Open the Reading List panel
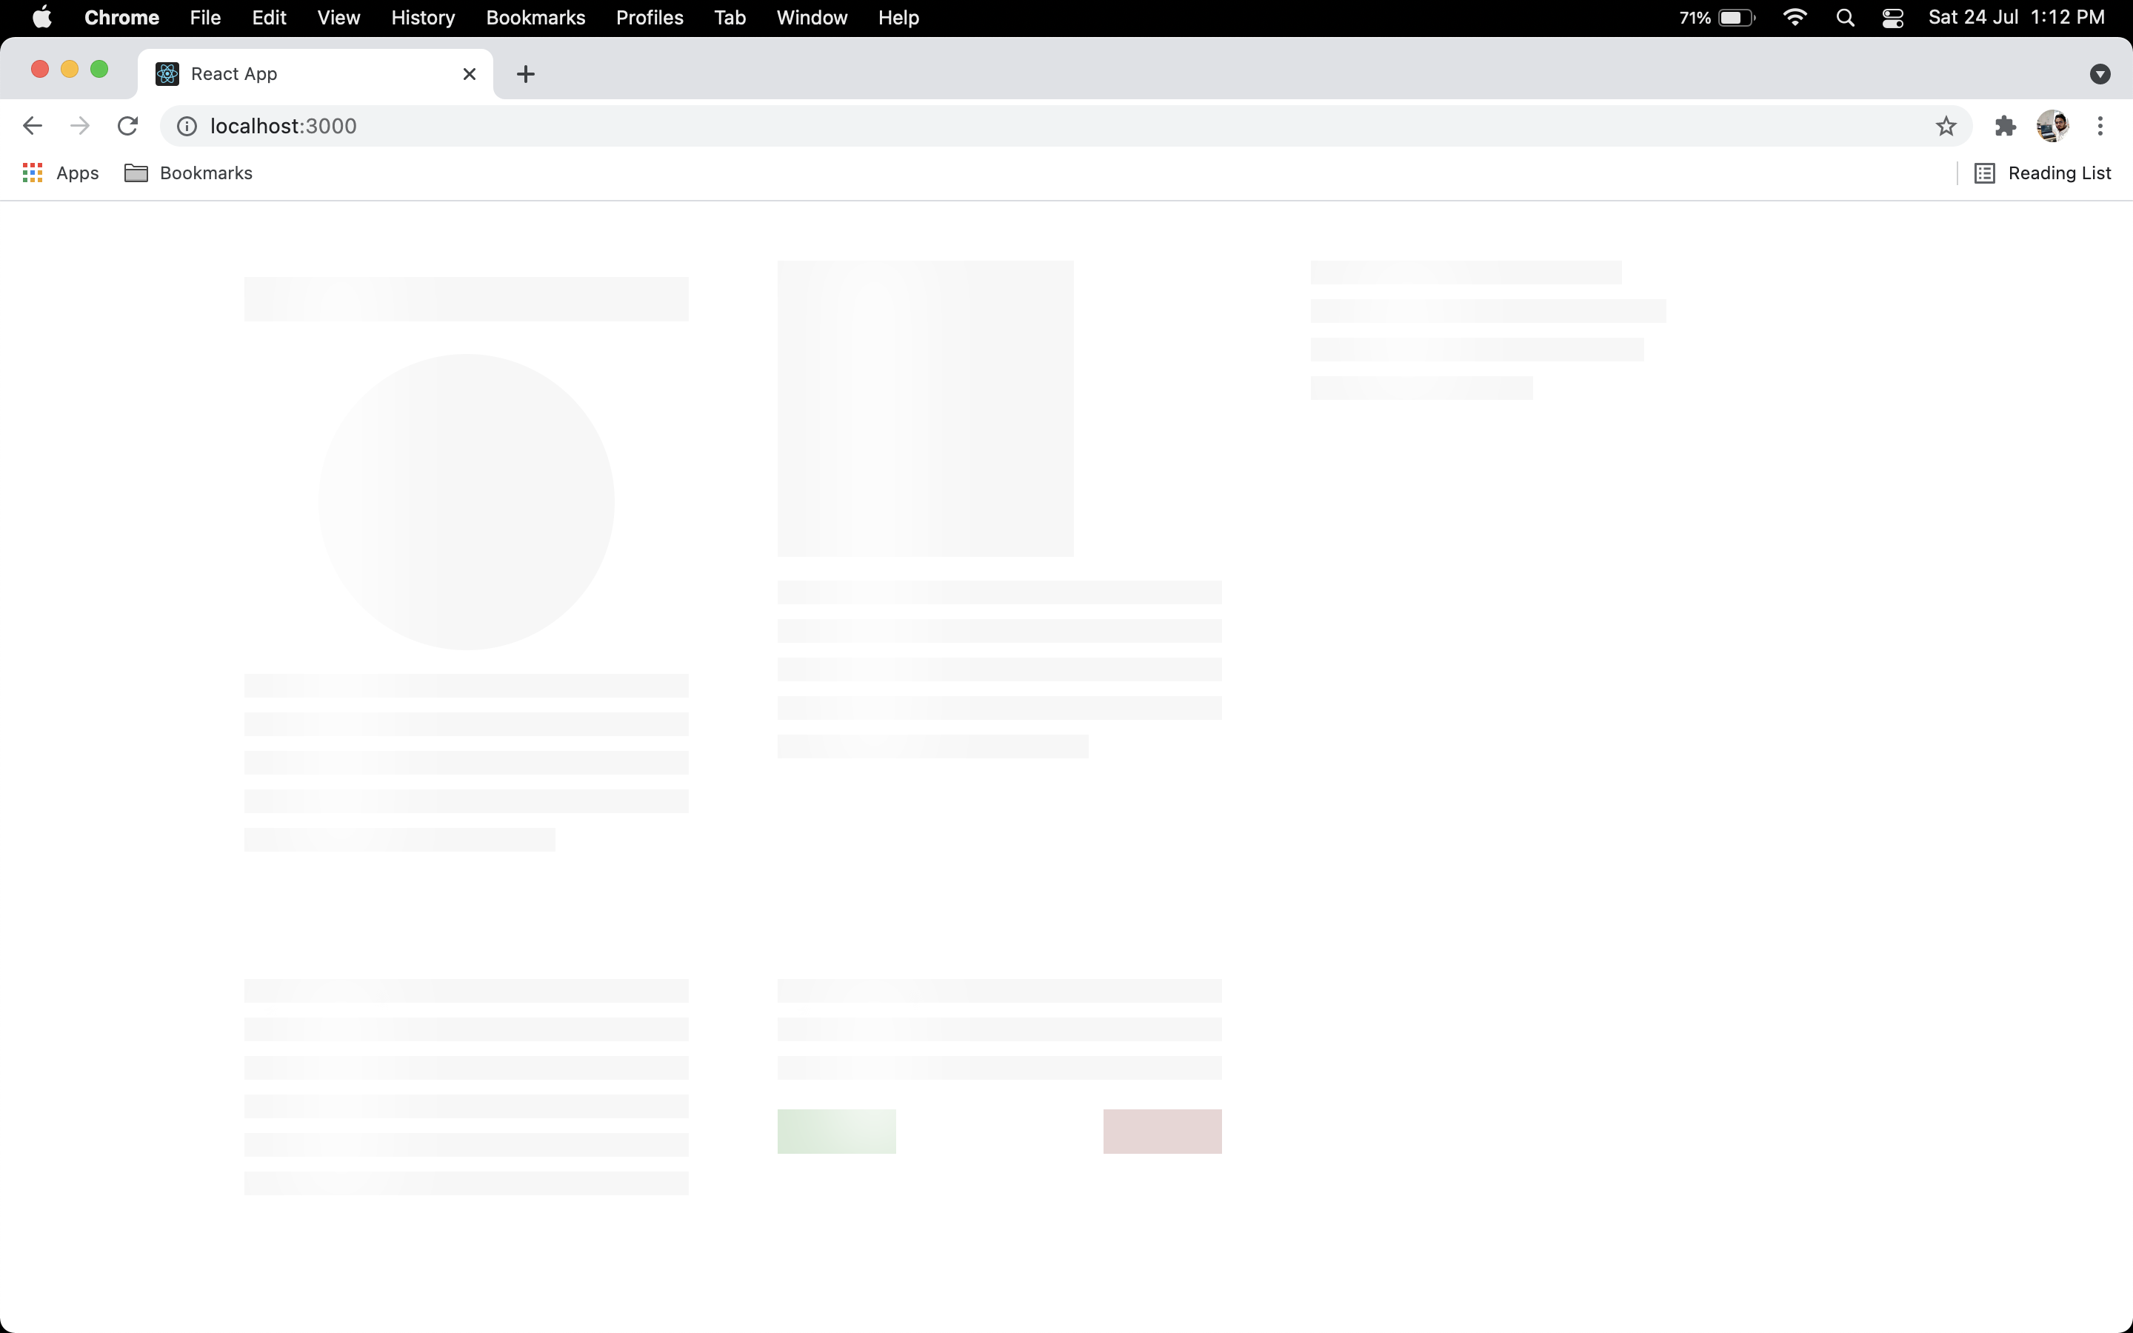Image resolution: width=2133 pixels, height=1333 pixels. (2042, 173)
